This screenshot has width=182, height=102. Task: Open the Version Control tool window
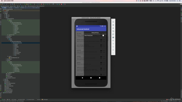coord(30,99)
